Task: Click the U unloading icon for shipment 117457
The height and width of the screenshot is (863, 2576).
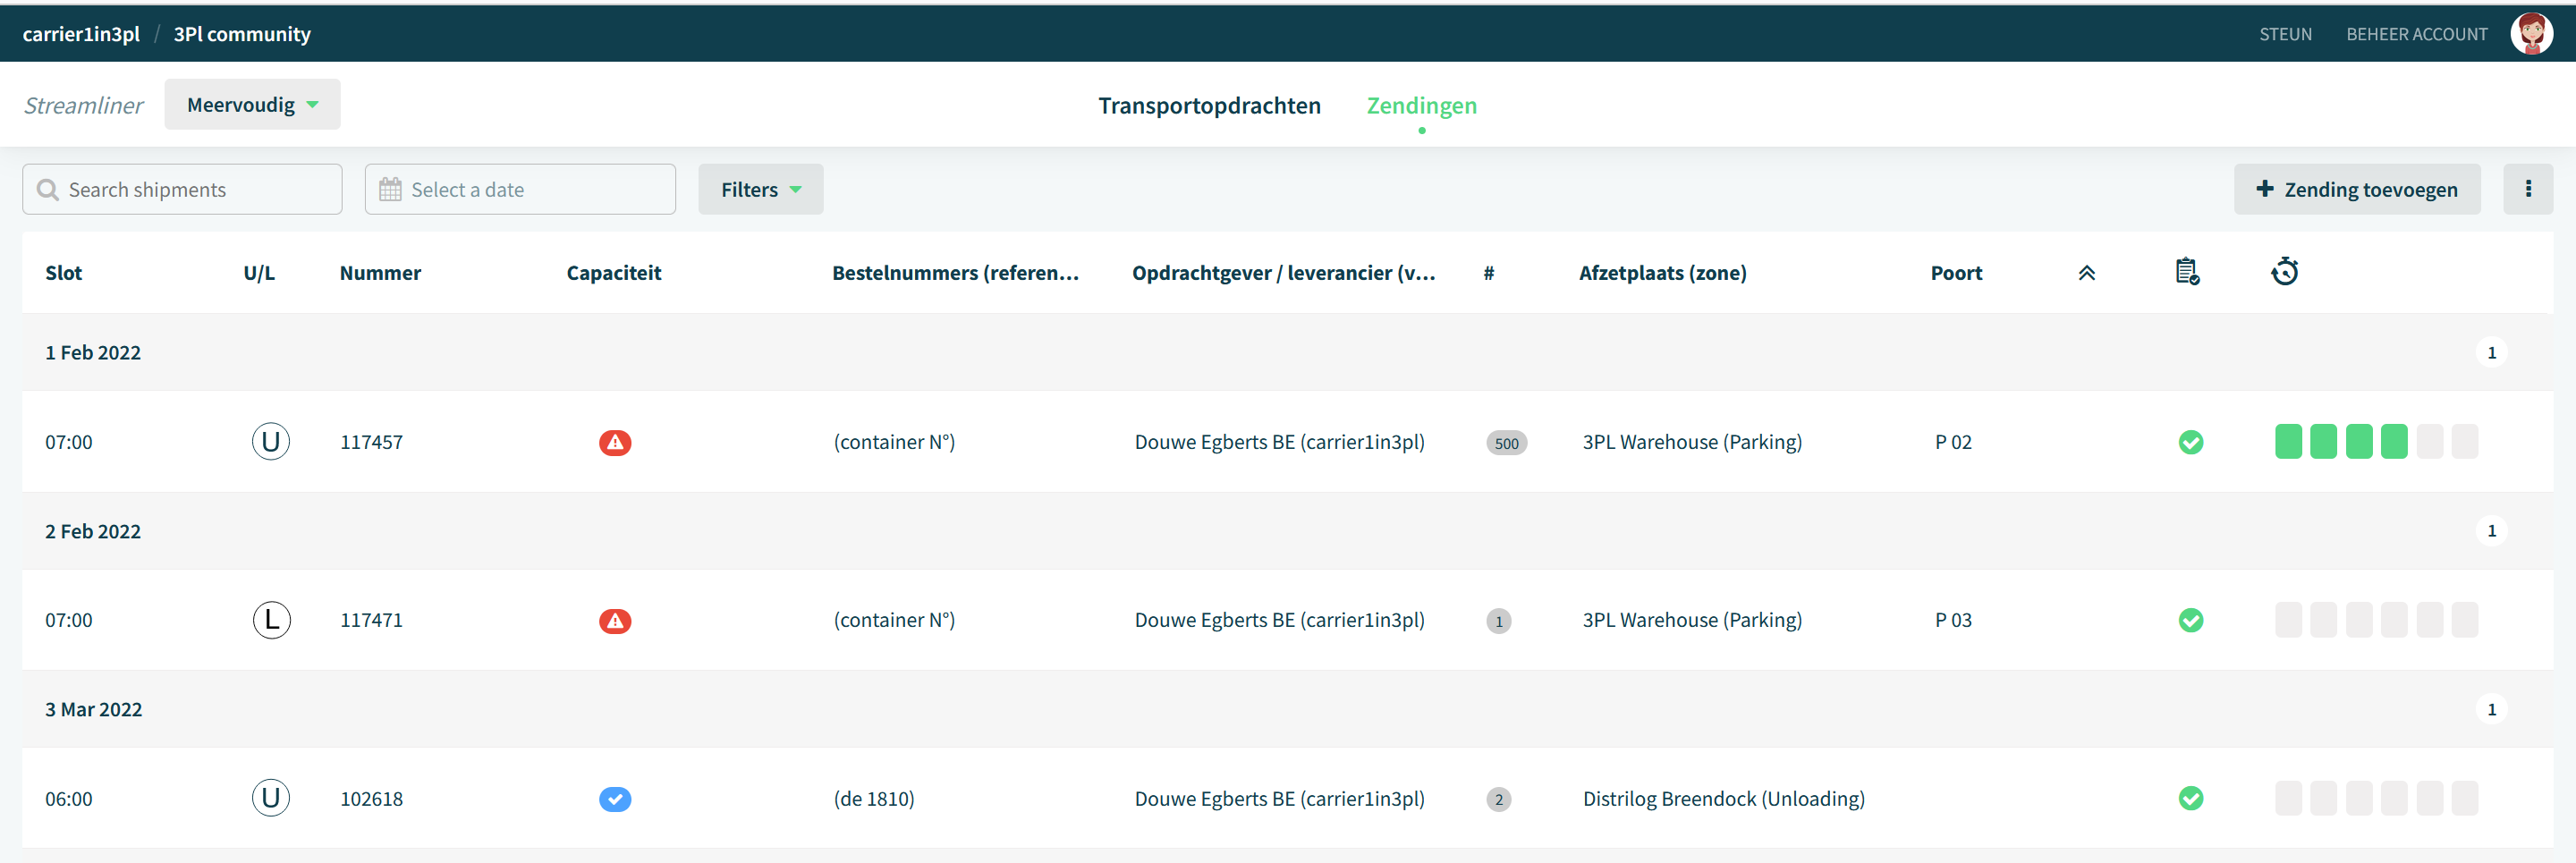Action: 271,441
